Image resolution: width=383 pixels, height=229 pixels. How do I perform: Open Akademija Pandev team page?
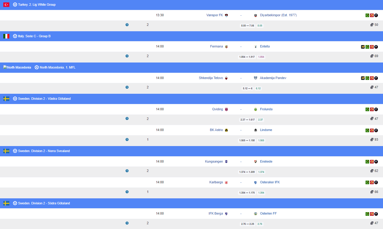click(273, 78)
